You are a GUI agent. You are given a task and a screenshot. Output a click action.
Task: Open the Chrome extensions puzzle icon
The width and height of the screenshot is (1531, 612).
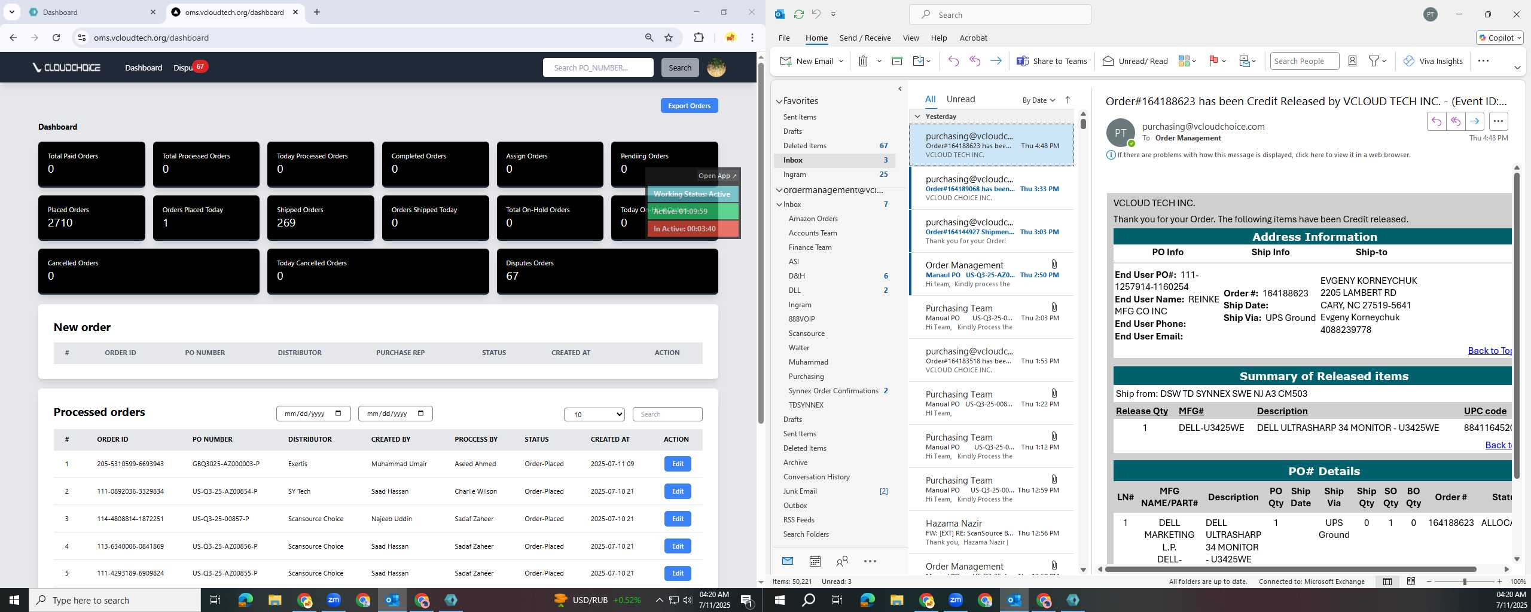click(699, 38)
